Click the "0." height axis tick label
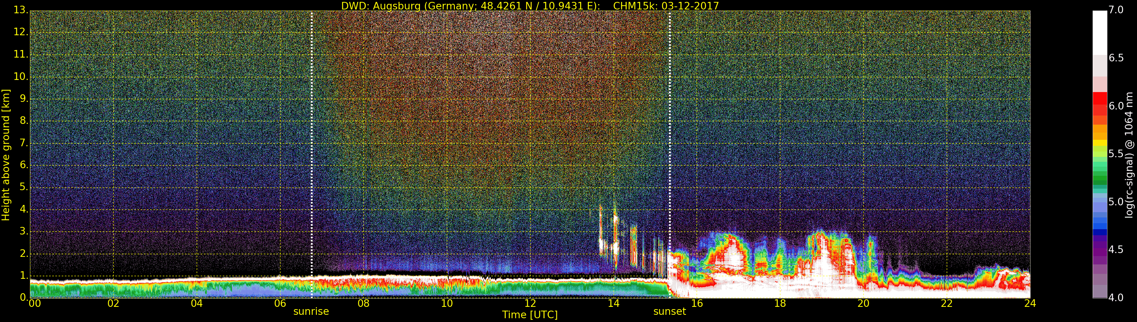The height and width of the screenshot is (322, 1137). tap(24, 298)
